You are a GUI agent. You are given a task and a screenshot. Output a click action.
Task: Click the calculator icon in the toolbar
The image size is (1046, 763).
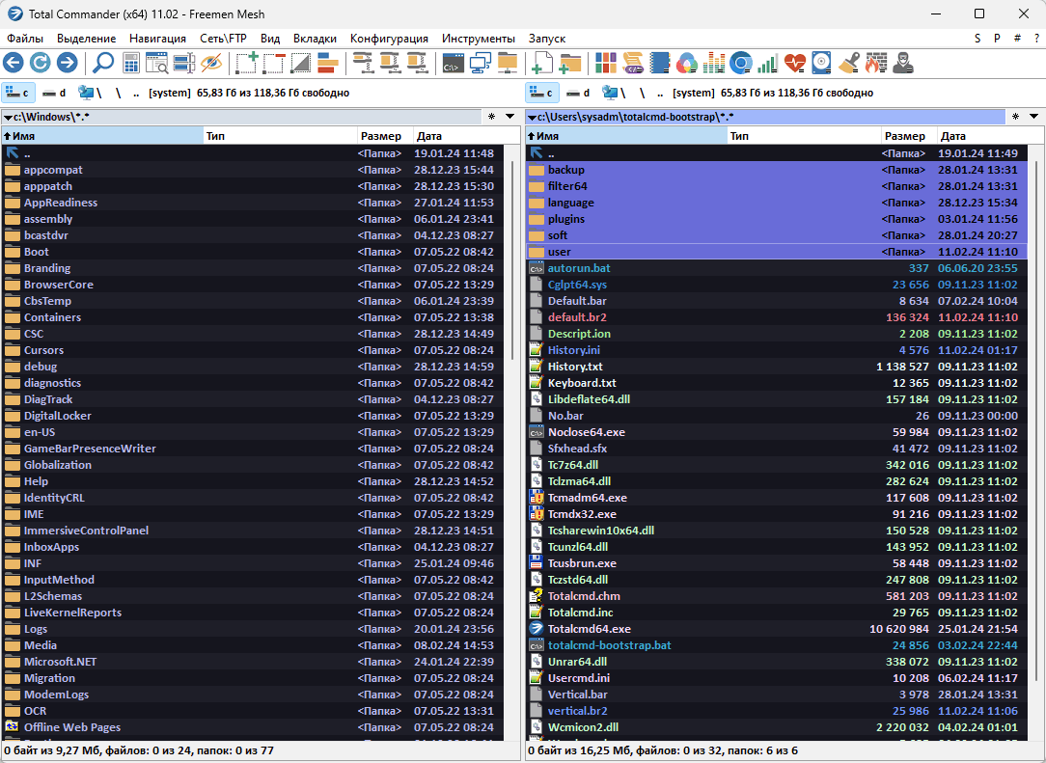(x=131, y=64)
